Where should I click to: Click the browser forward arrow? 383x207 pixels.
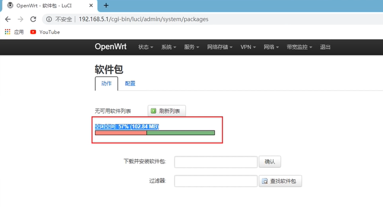20,19
